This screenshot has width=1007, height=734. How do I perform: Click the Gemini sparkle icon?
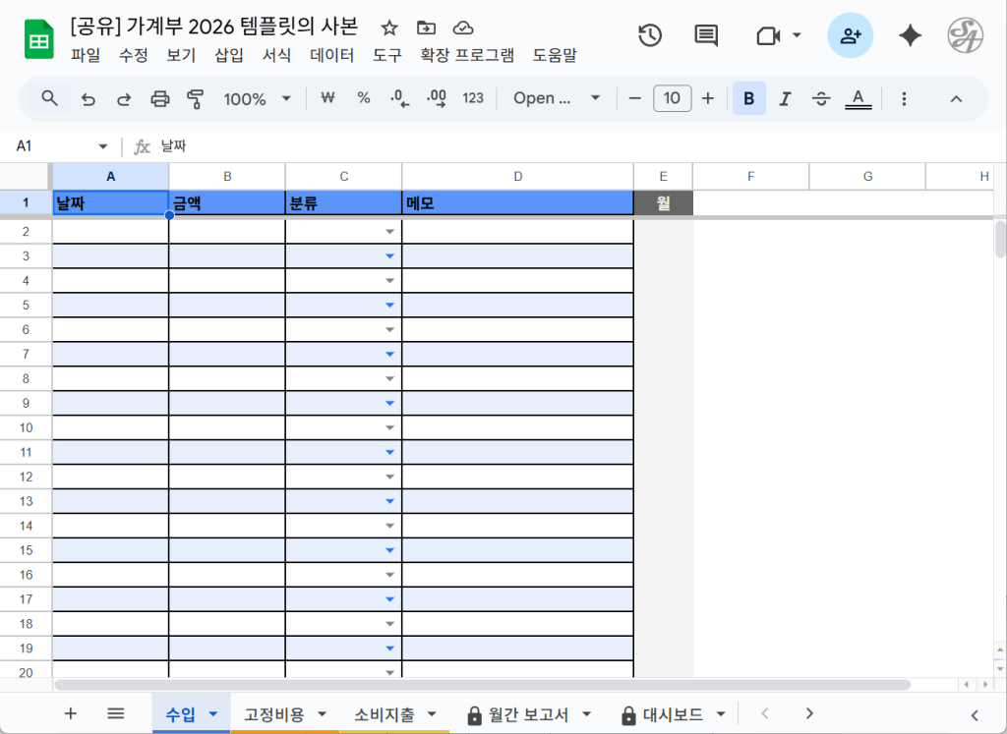tap(910, 36)
